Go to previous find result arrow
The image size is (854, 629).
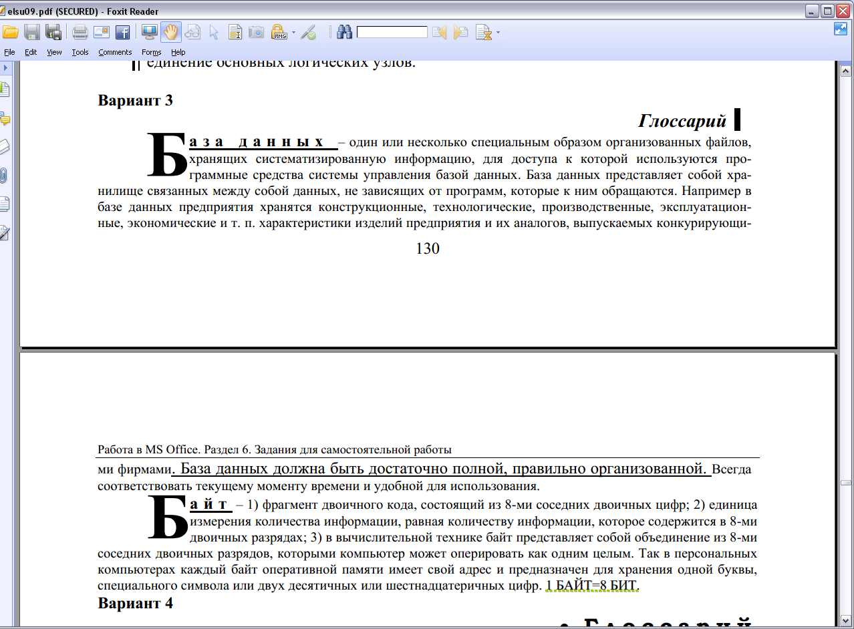pos(439,32)
